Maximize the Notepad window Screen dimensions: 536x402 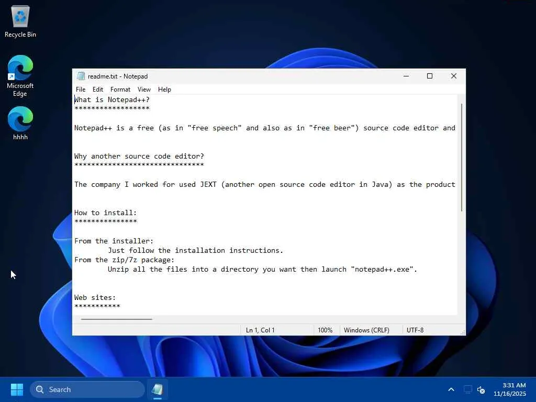(x=430, y=76)
